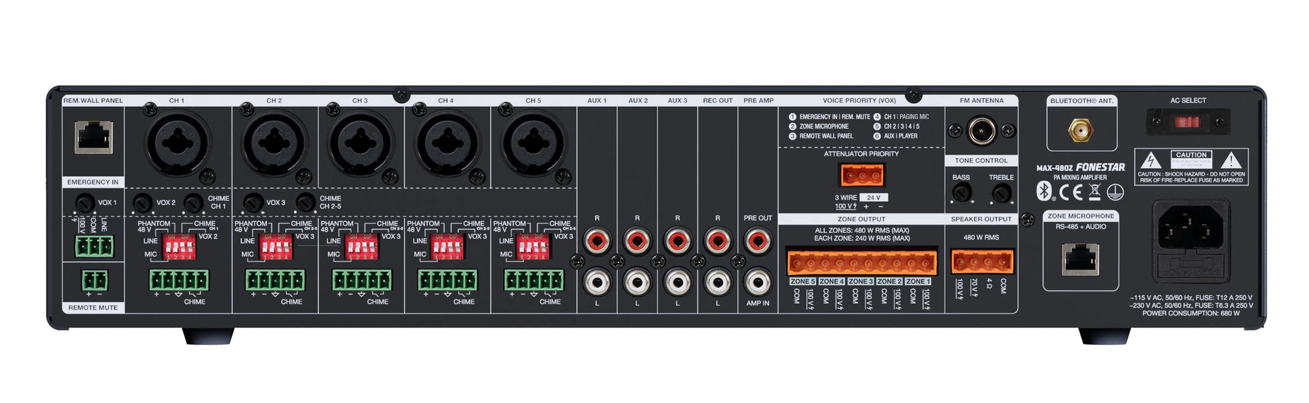Click the orange ATTENUATOR PRIORITY terminal connector
Image resolution: width=1309 pixels, height=403 pixels.
pyautogui.click(x=862, y=176)
